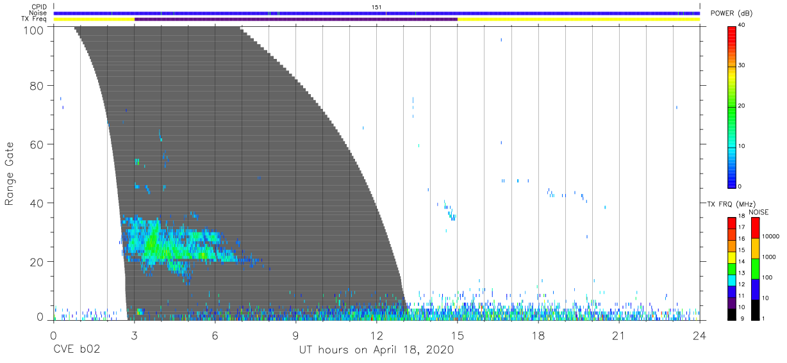This screenshot has width=787, height=363.
Task: Click the UT hours on April 18, 2020 title
Action: point(376,350)
